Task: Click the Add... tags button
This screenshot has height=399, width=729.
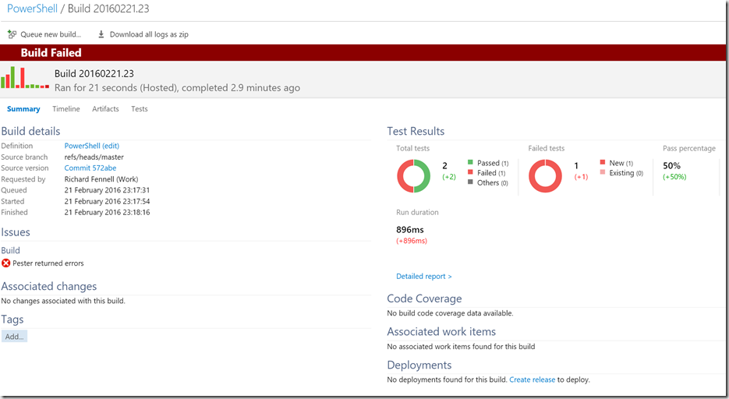Action: (x=14, y=337)
